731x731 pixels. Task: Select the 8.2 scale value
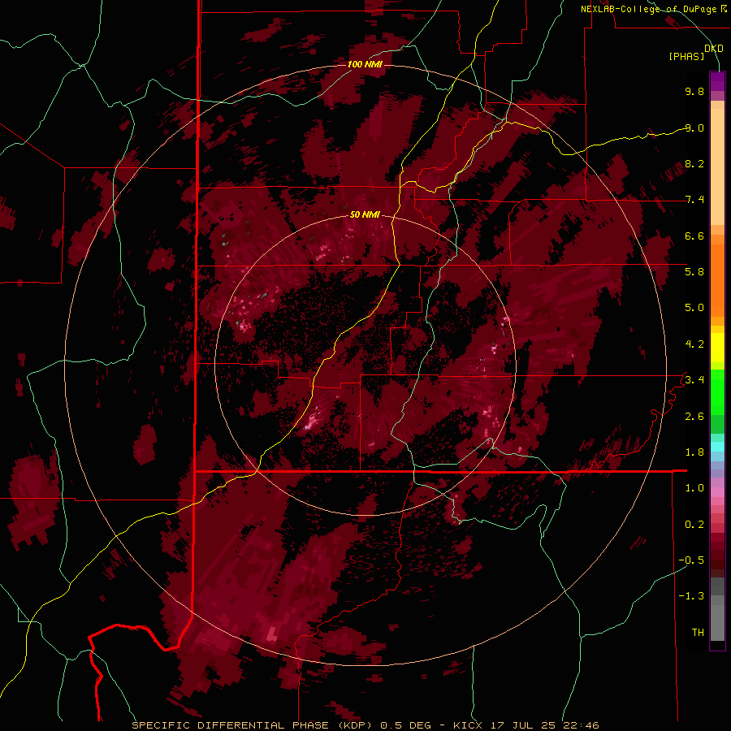[x=694, y=163]
